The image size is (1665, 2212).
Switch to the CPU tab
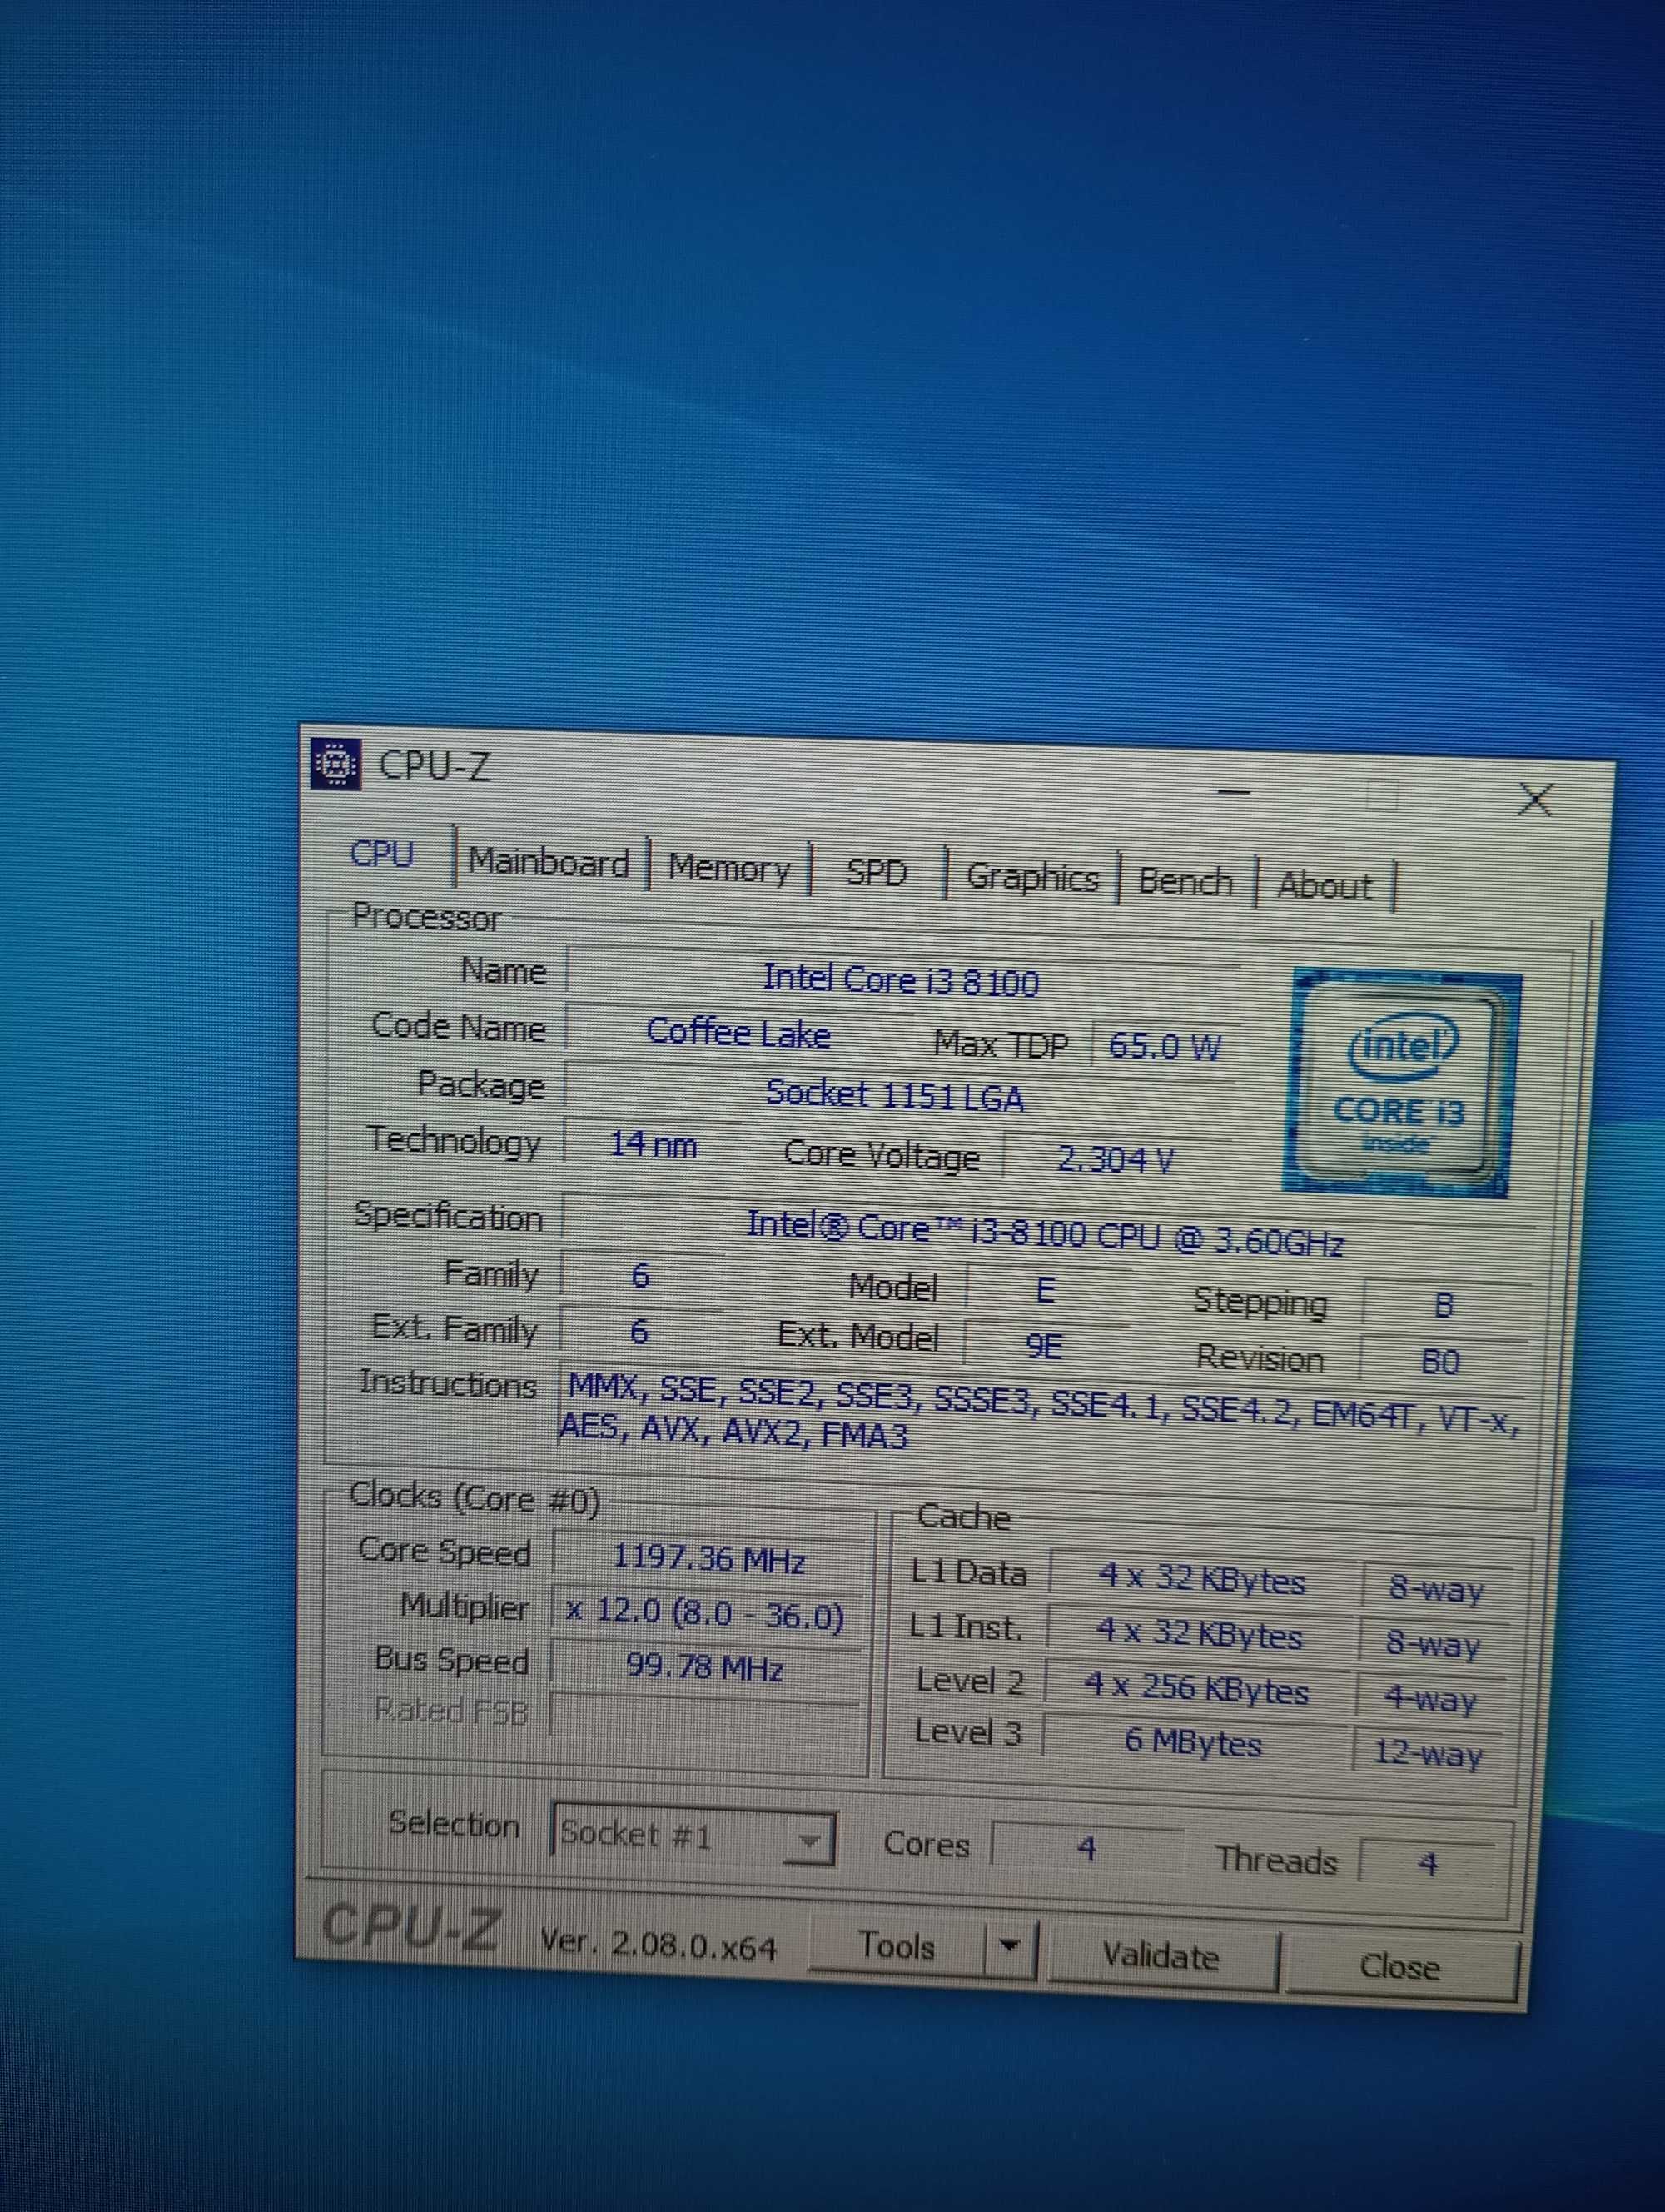(x=380, y=855)
